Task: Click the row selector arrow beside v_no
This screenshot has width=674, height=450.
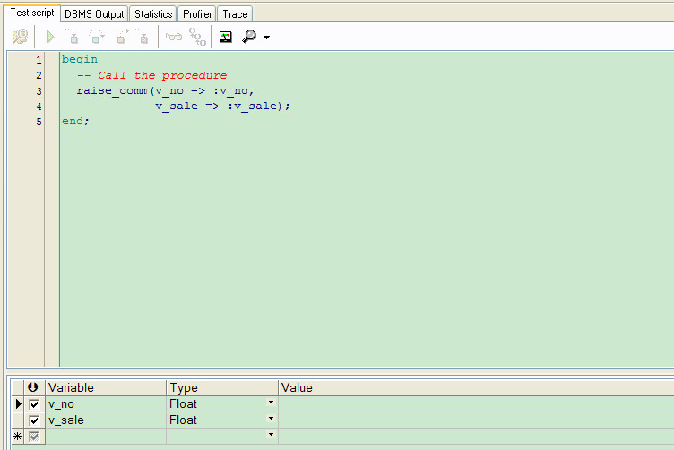Action: [18, 404]
